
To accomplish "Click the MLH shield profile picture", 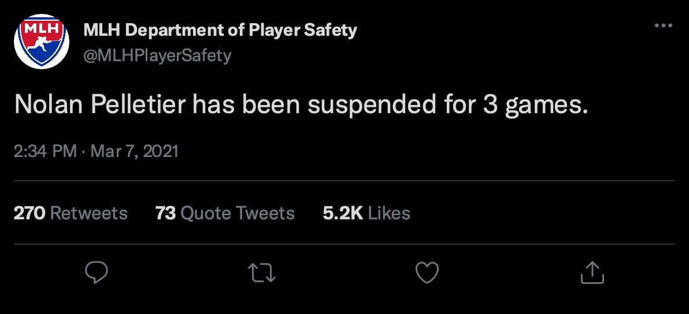I will [41, 41].
